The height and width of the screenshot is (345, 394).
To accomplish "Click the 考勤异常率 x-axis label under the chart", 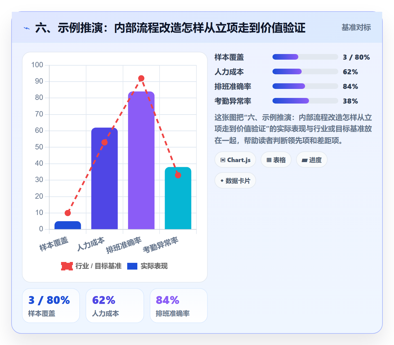I will tap(161, 245).
